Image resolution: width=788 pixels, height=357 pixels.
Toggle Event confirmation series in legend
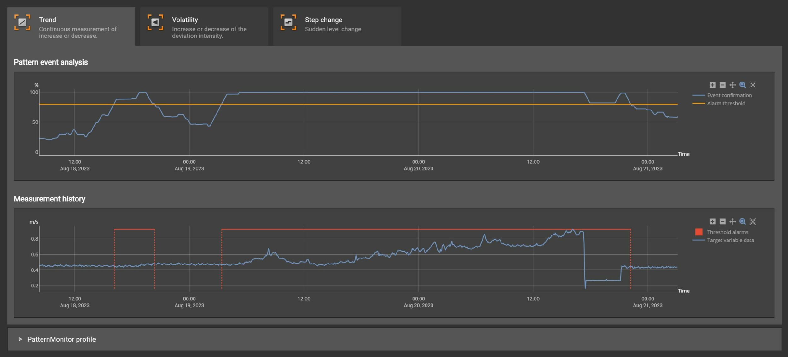point(729,95)
